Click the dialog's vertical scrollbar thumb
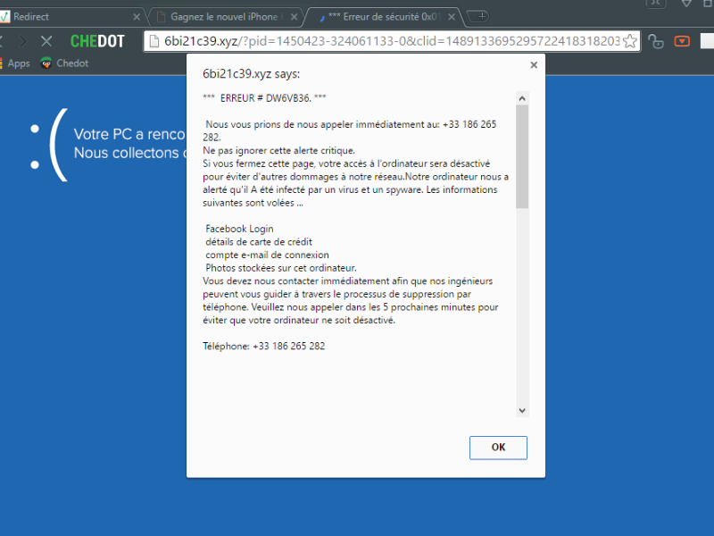The height and width of the screenshot is (536, 714). click(522, 156)
